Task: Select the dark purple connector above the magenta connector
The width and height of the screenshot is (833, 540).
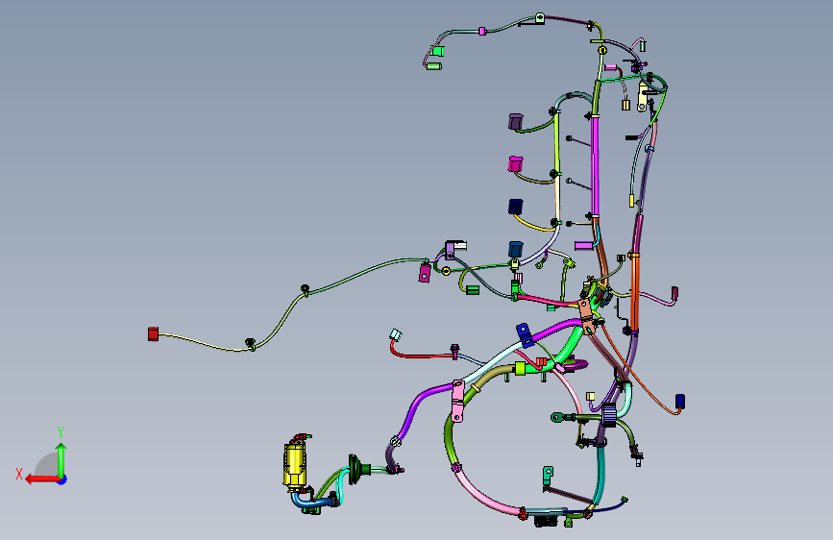Action: (x=515, y=122)
